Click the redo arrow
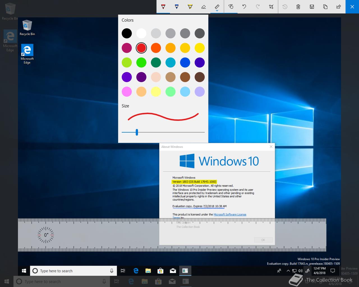This screenshot has width=359, height=287. (258, 7)
